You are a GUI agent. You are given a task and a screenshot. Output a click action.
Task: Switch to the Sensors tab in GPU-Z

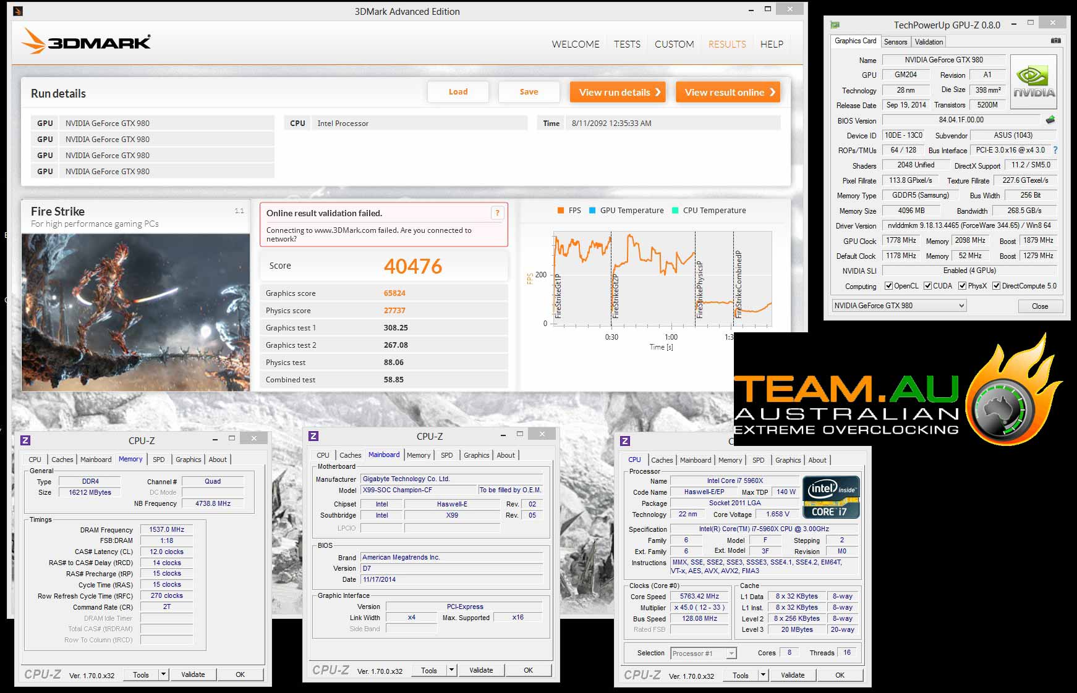(x=895, y=42)
